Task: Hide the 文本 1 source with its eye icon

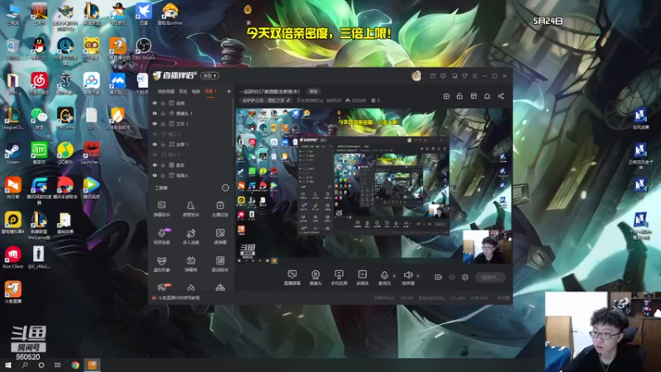Action: (155, 123)
